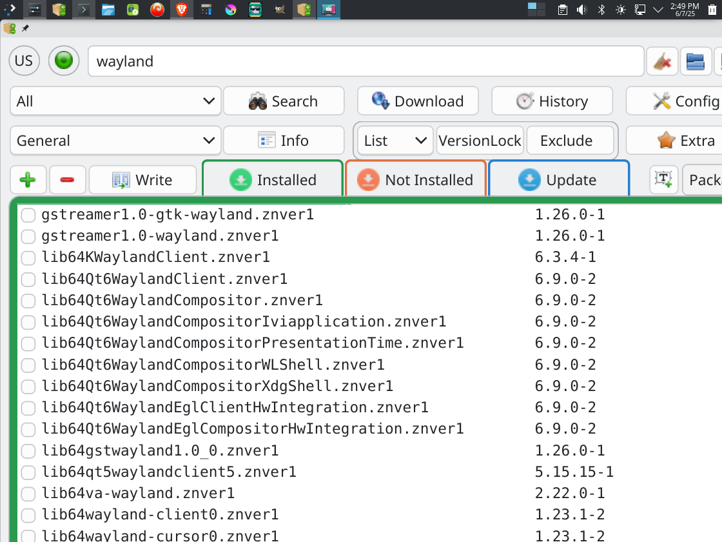
Task: Open the History button
Action: 552,101
